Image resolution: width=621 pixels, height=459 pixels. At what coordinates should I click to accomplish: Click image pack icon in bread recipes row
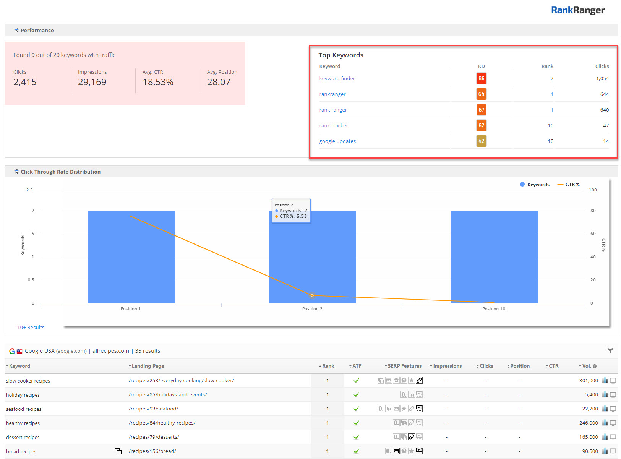(x=396, y=451)
